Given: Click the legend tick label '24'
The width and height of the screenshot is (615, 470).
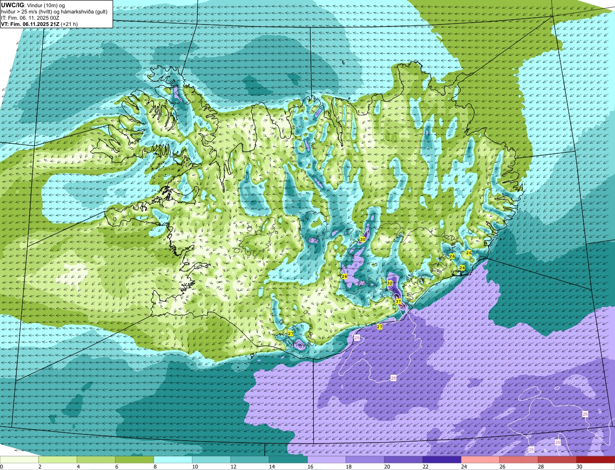Looking at the screenshot, I should pos(464,467).
